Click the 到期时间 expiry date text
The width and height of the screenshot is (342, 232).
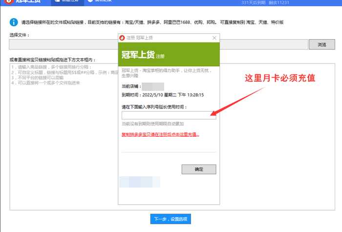point(163,95)
